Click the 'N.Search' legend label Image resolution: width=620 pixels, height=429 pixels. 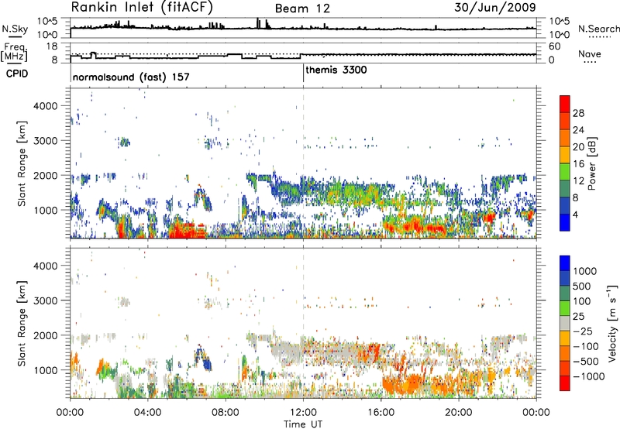pos(599,29)
